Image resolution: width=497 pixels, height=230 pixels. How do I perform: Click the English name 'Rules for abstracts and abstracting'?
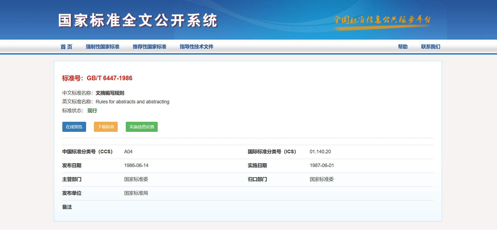pyautogui.click(x=132, y=102)
